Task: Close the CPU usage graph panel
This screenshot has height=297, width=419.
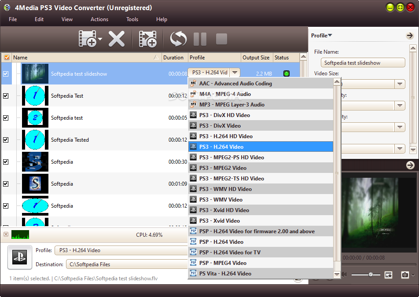Action: coord(6,234)
